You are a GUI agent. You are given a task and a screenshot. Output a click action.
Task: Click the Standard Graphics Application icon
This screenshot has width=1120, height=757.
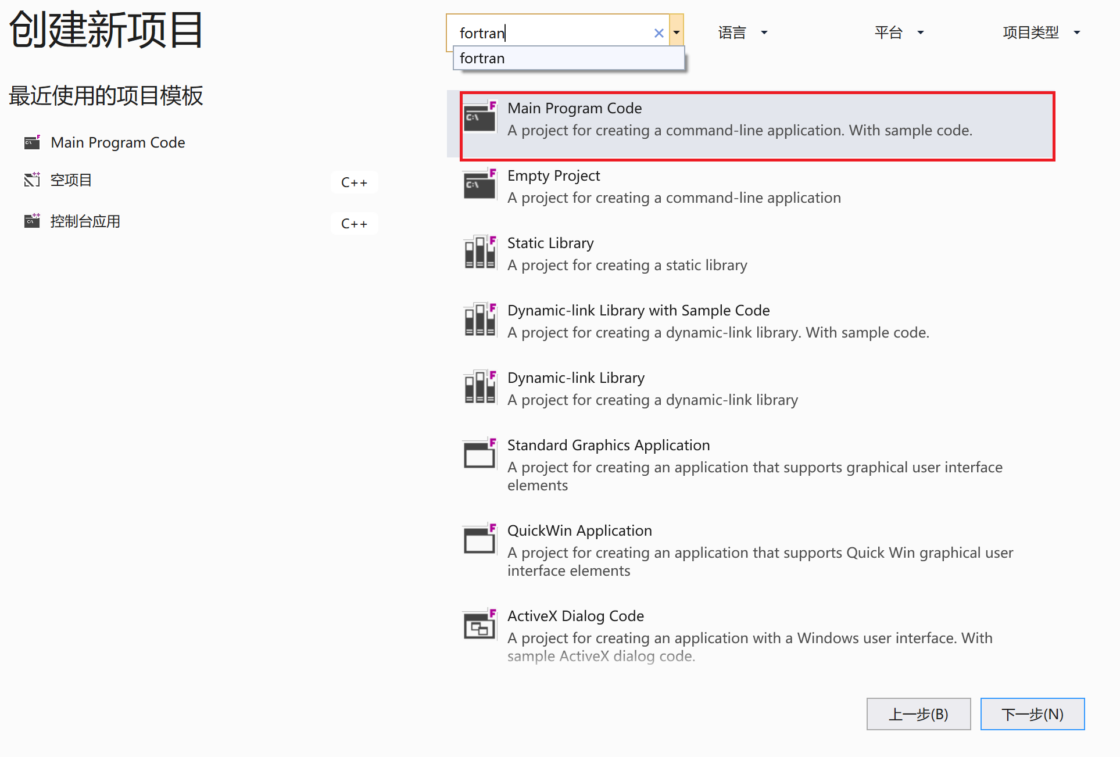click(479, 454)
